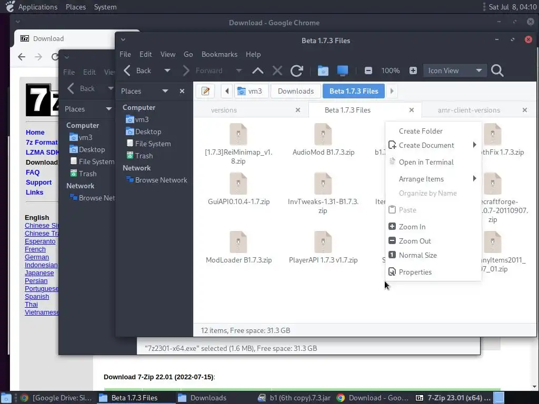Open Places dropdown in the rear file window
This screenshot has width=539, height=404.
click(x=108, y=109)
